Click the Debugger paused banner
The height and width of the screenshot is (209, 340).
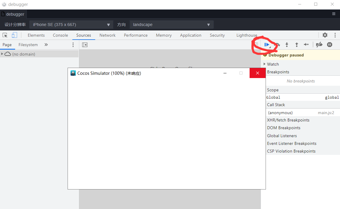click(301, 55)
